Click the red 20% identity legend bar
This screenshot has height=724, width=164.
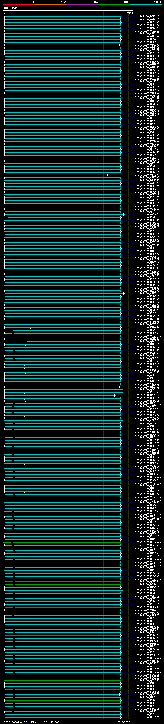(18, 5)
